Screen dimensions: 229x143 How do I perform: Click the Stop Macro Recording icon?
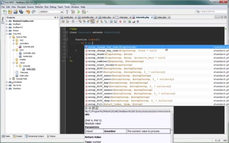click(124, 21)
